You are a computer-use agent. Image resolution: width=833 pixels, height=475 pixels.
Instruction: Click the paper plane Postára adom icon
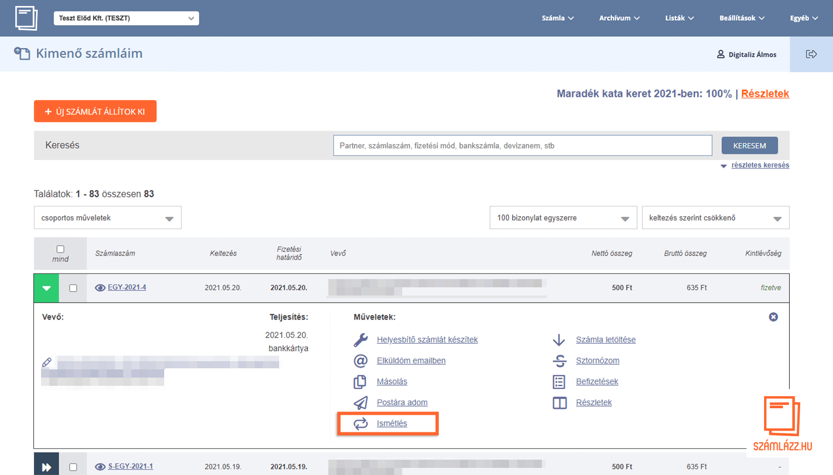click(361, 403)
